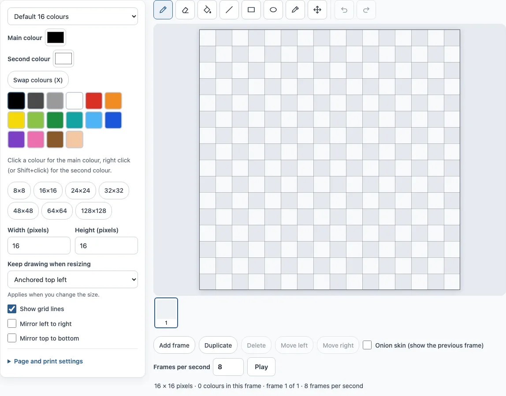Screen dimensions: 506x396
Task: Click the Move right button
Action: tap(338, 345)
